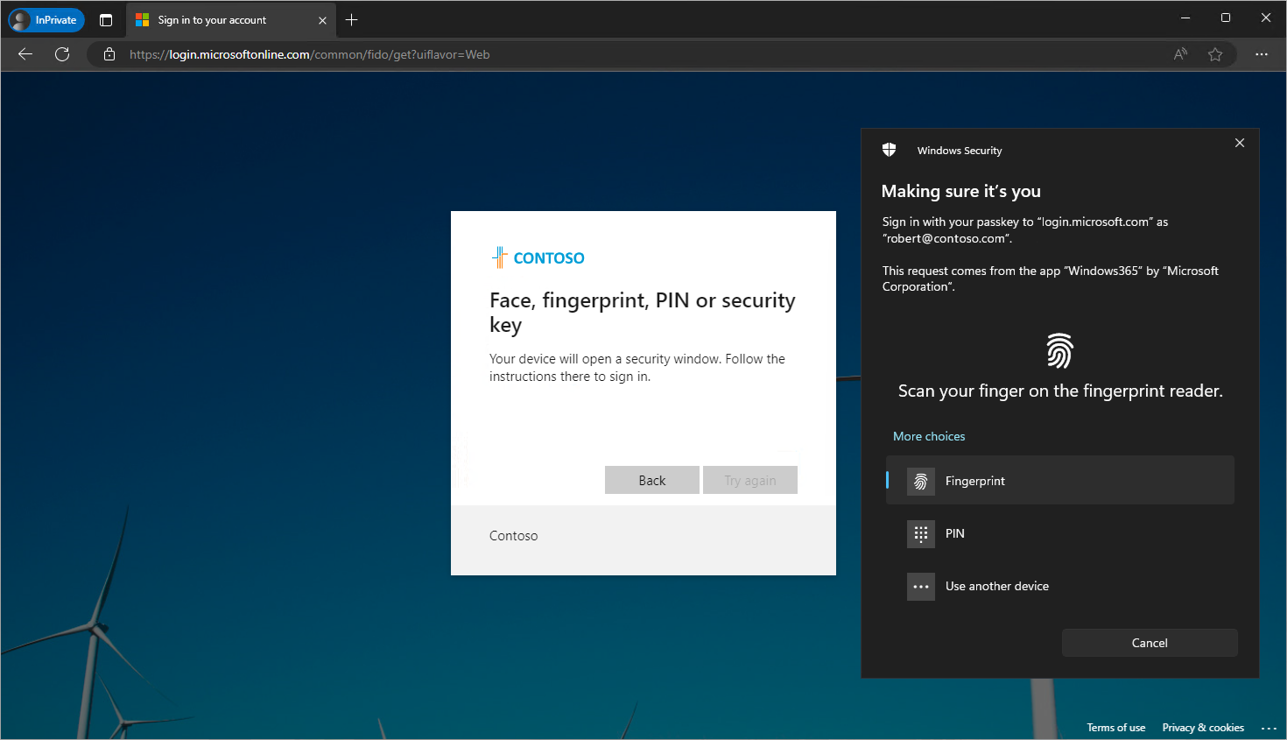Viewport: 1287px width, 740px height.
Task: Click the site security padlock in address bar
Action: point(108,53)
